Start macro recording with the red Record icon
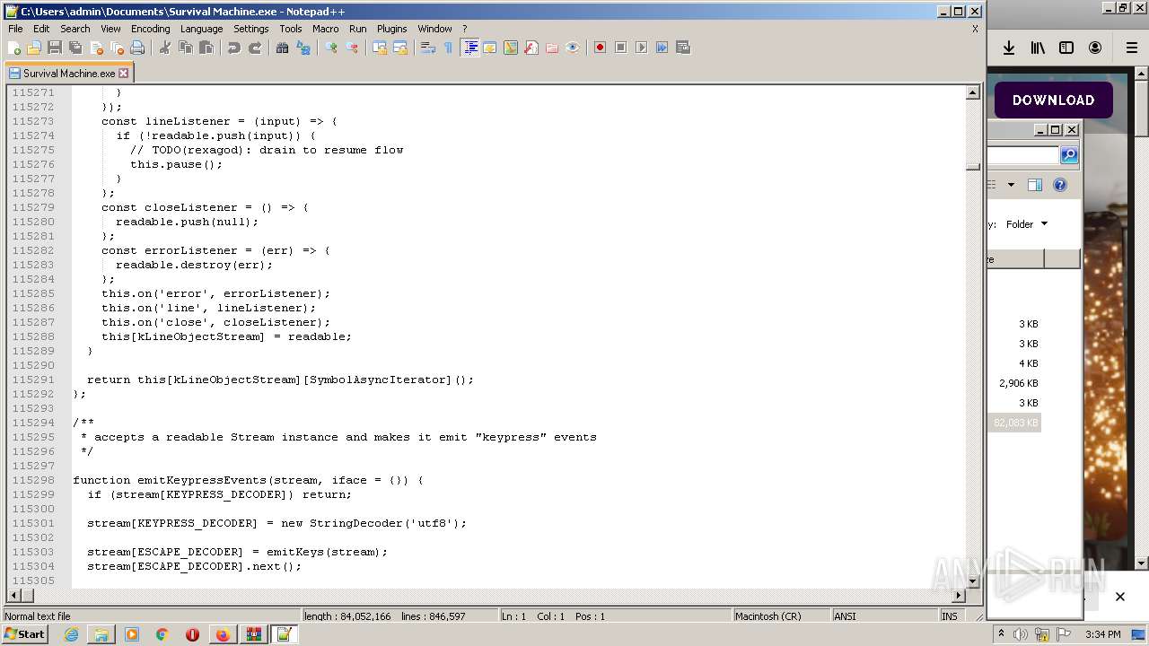1149x646 pixels. (600, 48)
